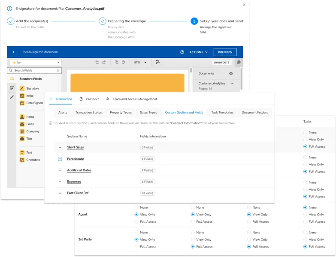Expand the Expenses section row
336x257 pixels.
tap(60, 182)
